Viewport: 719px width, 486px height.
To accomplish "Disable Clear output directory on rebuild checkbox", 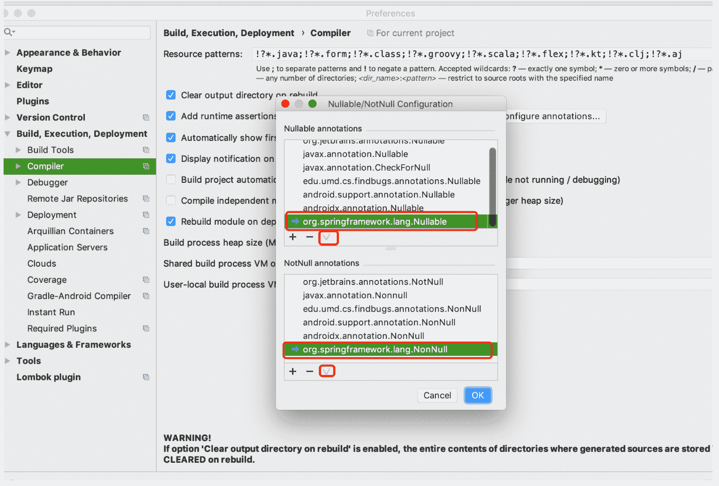I will [x=171, y=95].
